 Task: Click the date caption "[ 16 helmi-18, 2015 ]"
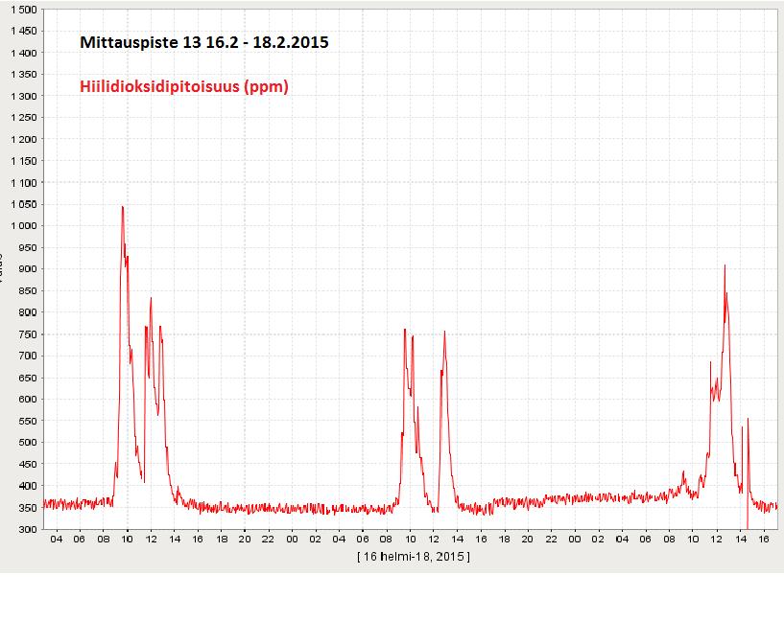(414, 556)
